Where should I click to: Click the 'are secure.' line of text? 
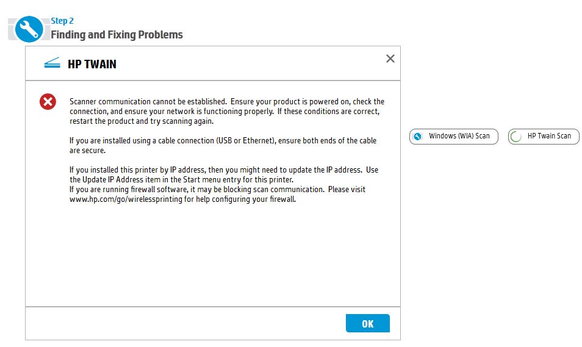(88, 151)
